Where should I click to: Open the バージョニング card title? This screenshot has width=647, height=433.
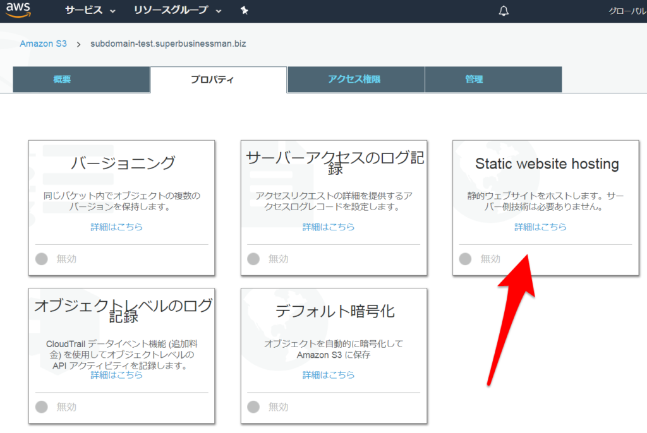pos(123,163)
